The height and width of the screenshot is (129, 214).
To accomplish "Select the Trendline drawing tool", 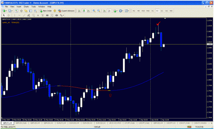I will (24, 15).
